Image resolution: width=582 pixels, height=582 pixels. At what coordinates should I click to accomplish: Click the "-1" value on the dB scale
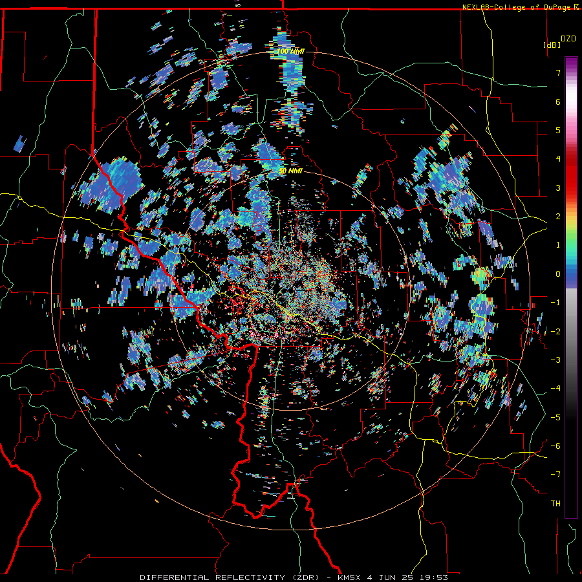coord(555,303)
